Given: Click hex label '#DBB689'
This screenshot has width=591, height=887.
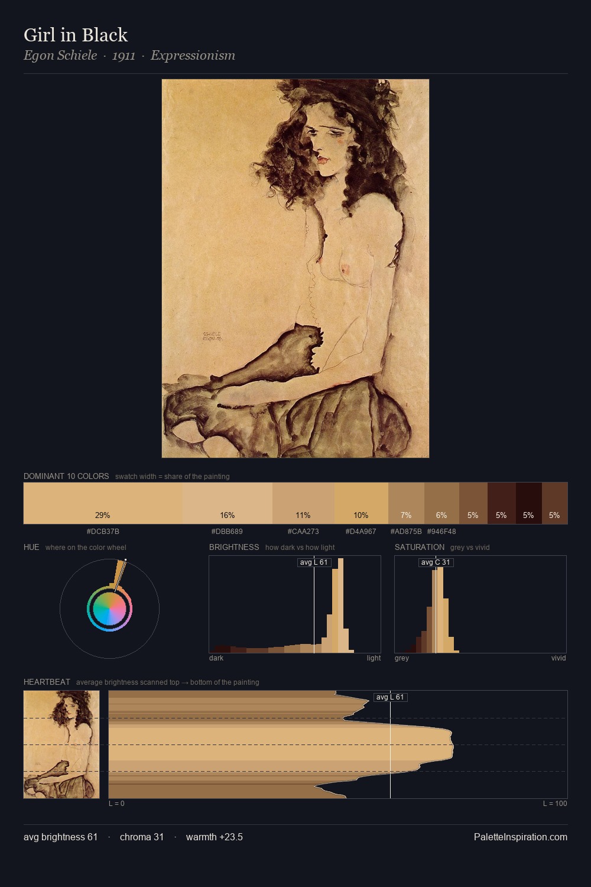Looking at the screenshot, I should tap(227, 532).
